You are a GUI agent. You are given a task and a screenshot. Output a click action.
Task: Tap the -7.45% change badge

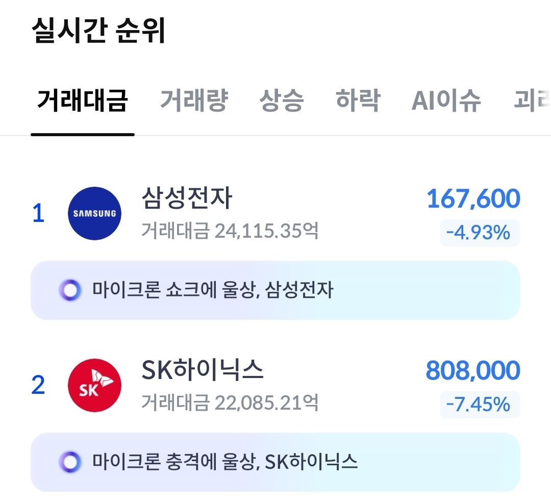click(x=479, y=405)
